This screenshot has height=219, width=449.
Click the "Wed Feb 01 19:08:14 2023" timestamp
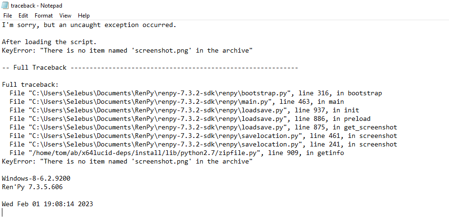coord(48,204)
